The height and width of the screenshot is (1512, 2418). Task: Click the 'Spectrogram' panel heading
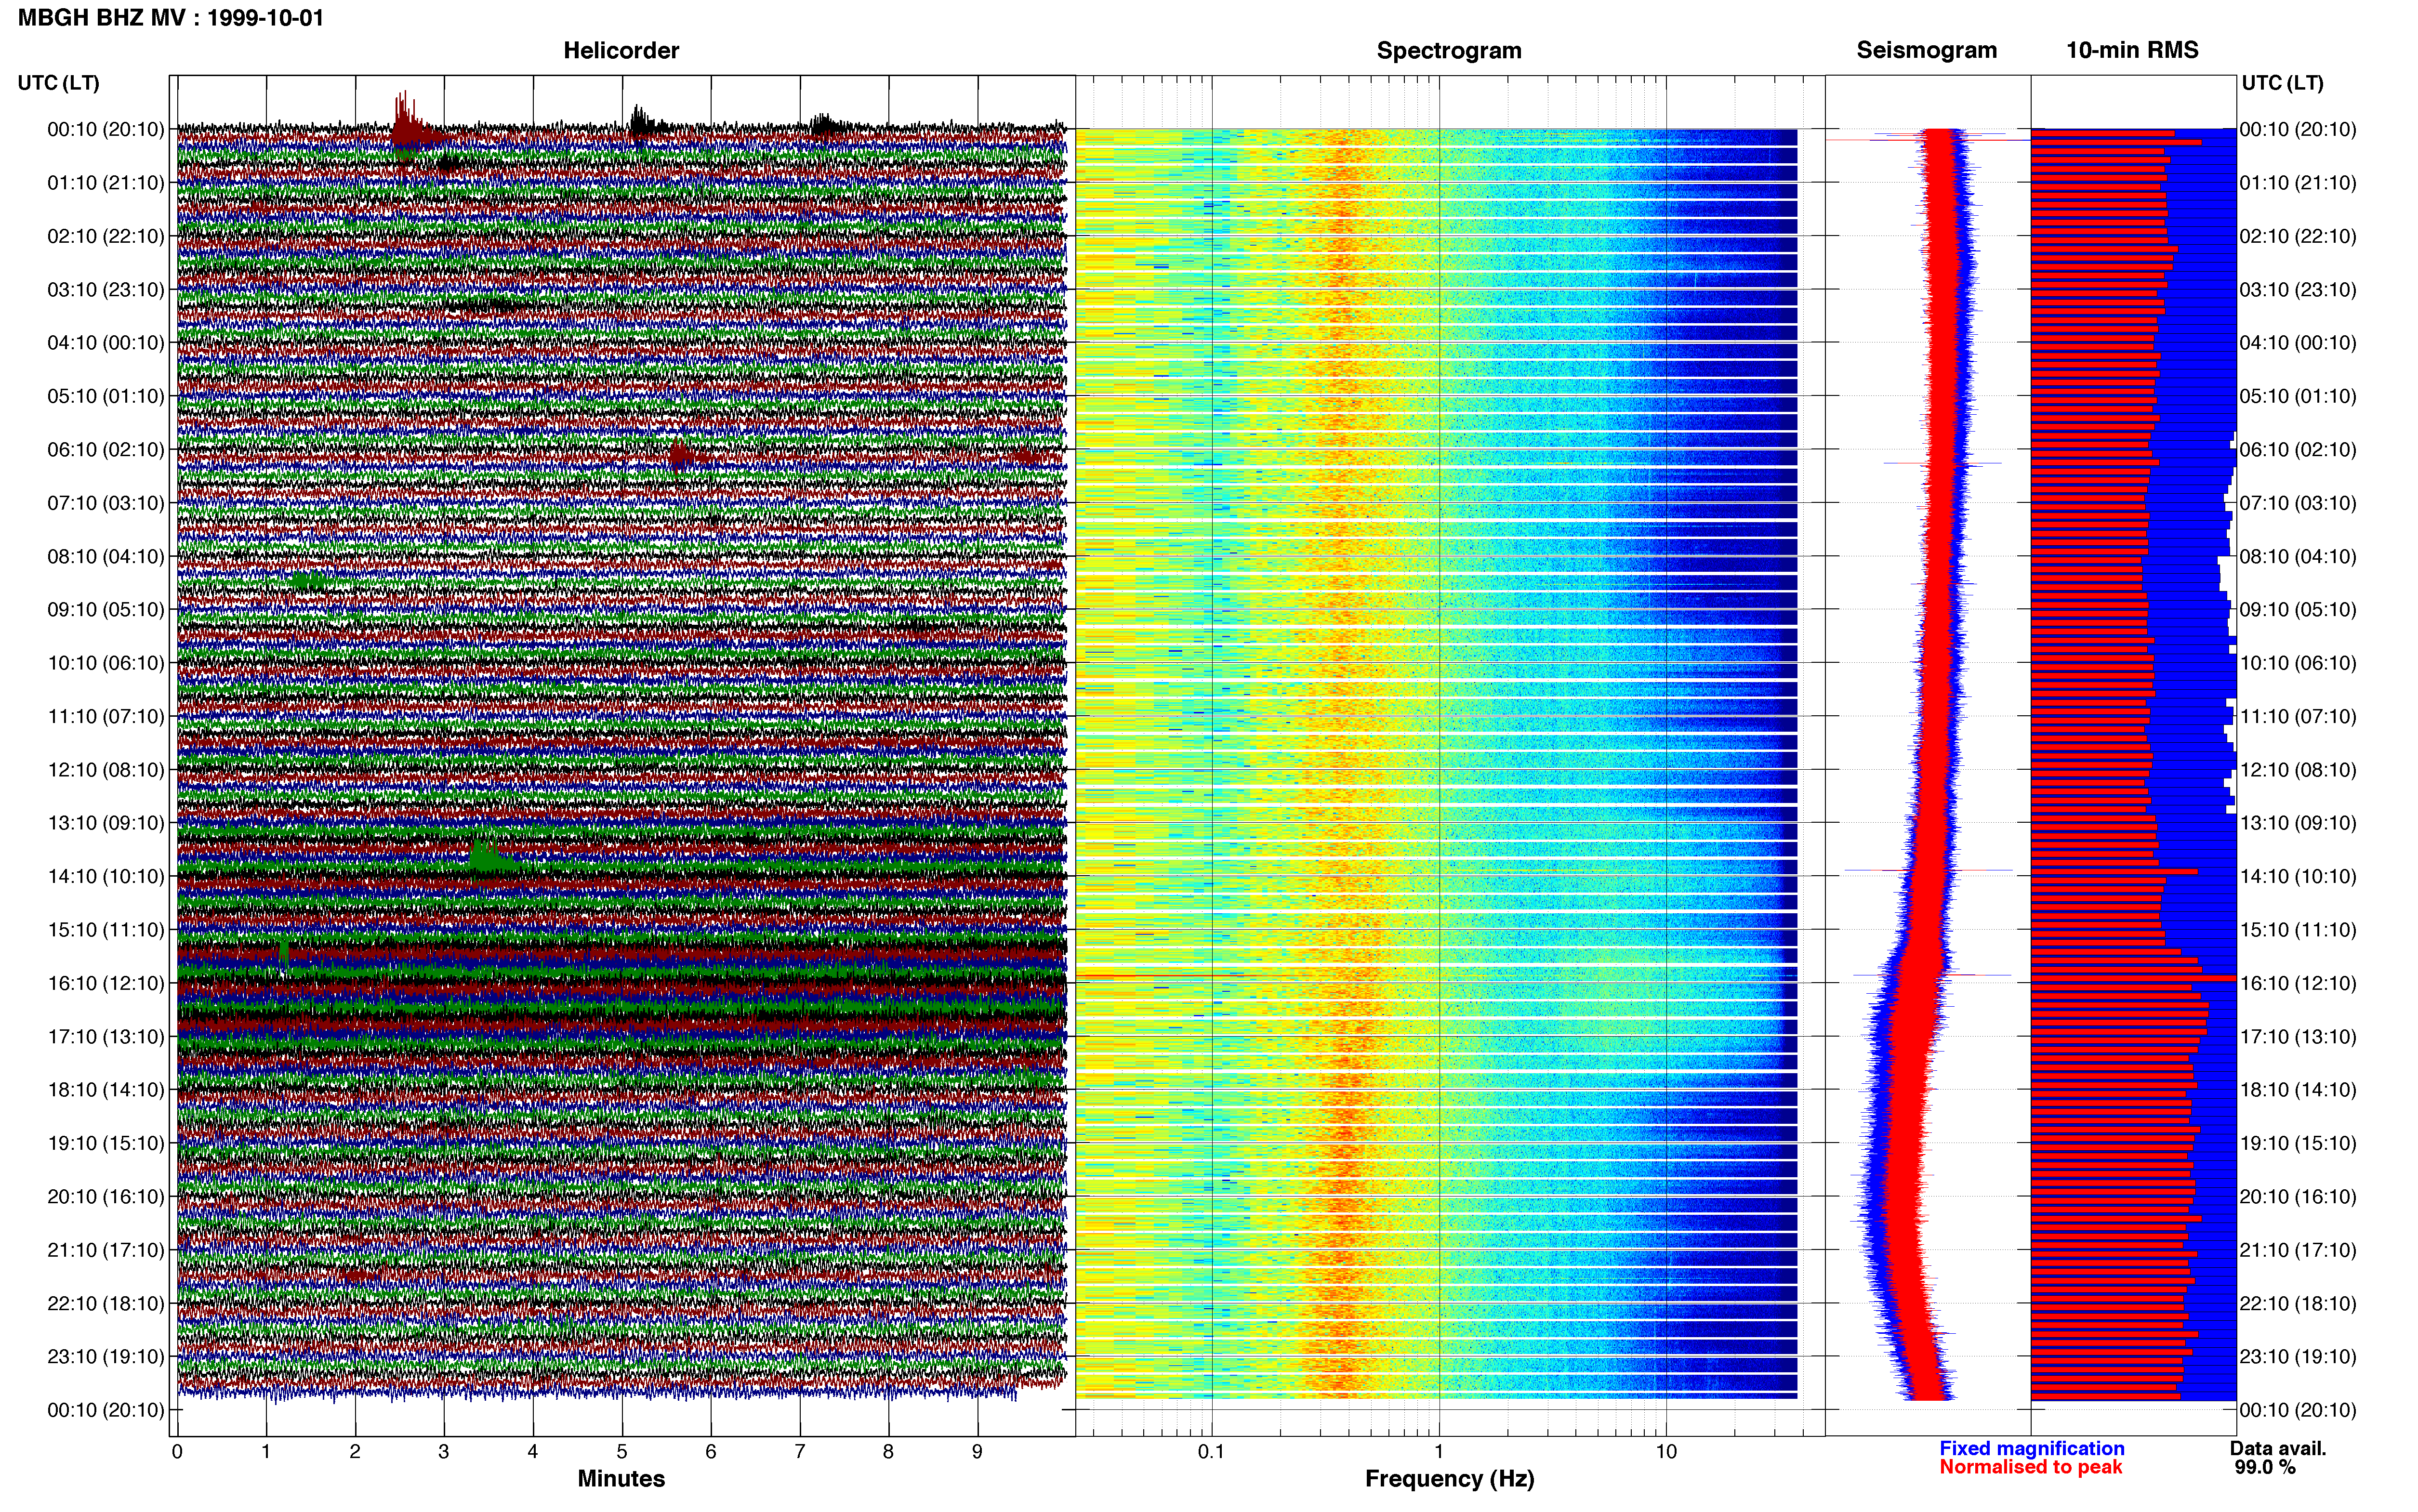click(x=1448, y=50)
